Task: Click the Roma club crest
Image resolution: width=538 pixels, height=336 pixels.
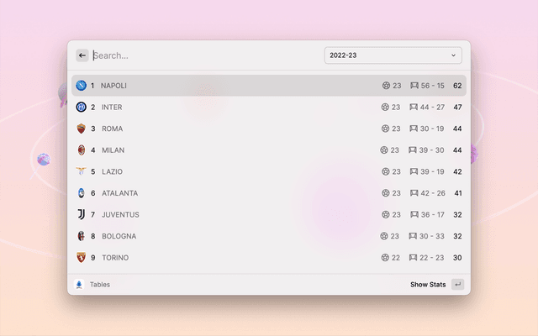Action: (x=82, y=129)
